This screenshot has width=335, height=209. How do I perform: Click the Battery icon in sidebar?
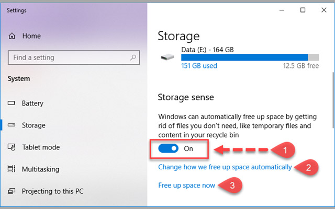[x=11, y=103]
